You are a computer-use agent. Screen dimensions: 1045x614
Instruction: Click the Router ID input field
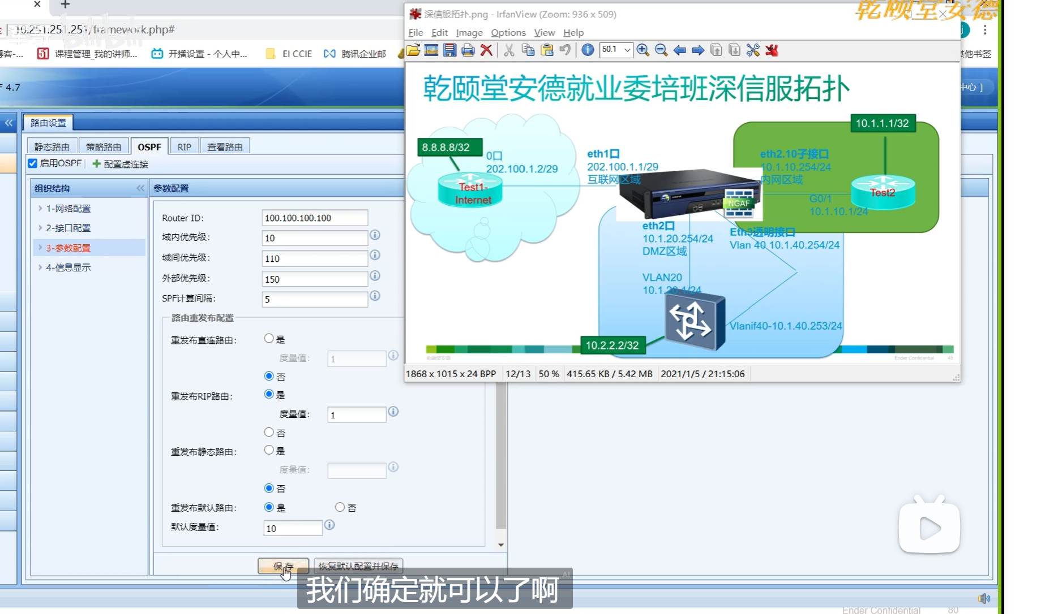(315, 218)
